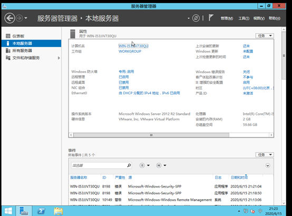The image size is (292, 216).
Task: Click the 文件和存储服务 icon in the sidebar
Action: tap(8, 58)
